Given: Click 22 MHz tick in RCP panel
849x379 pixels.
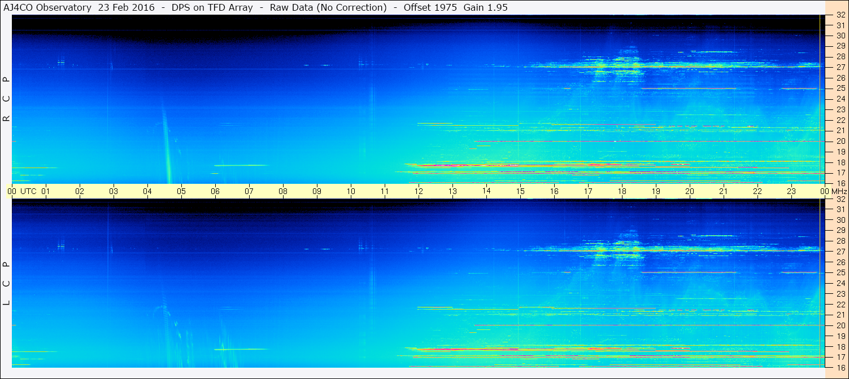Looking at the screenshot, I should coord(840,120).
